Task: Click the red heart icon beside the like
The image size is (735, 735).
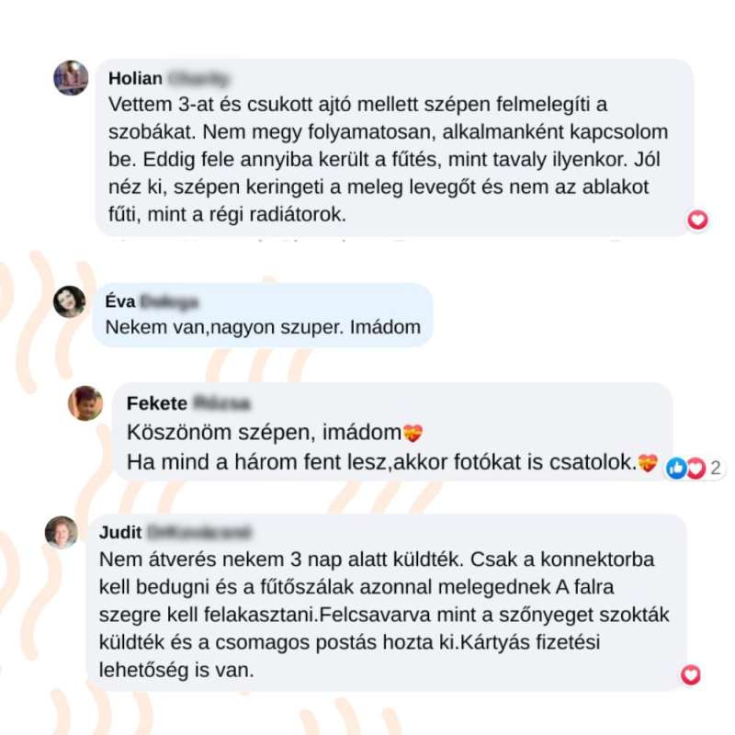Action: tap(696, 468)
